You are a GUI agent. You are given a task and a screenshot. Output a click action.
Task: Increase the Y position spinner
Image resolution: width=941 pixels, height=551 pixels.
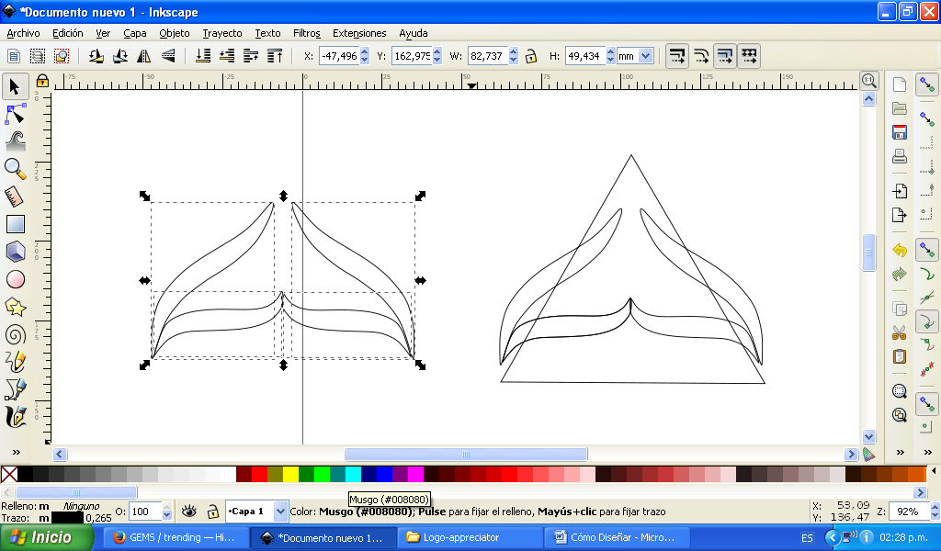coord(436,52)
